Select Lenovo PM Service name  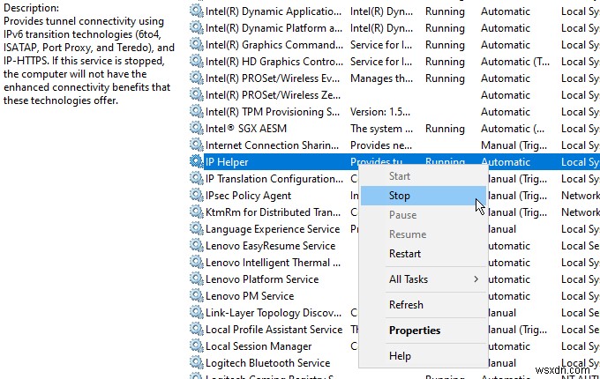coord(250,296)
